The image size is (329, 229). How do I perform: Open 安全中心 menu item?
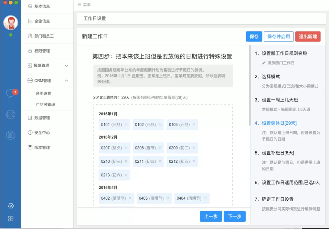pyautogui.click(x=47, y=133)
